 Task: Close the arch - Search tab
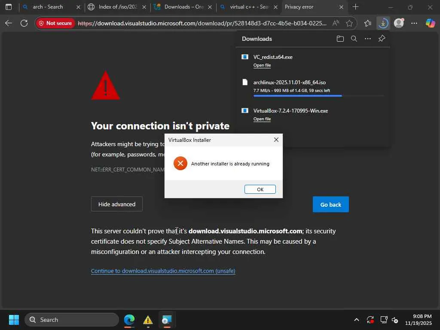pos(78,7)
